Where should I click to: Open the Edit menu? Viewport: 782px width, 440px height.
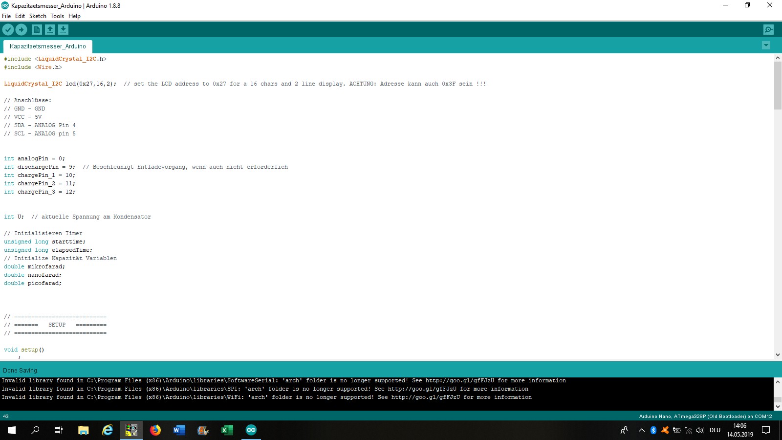(20, 16)
